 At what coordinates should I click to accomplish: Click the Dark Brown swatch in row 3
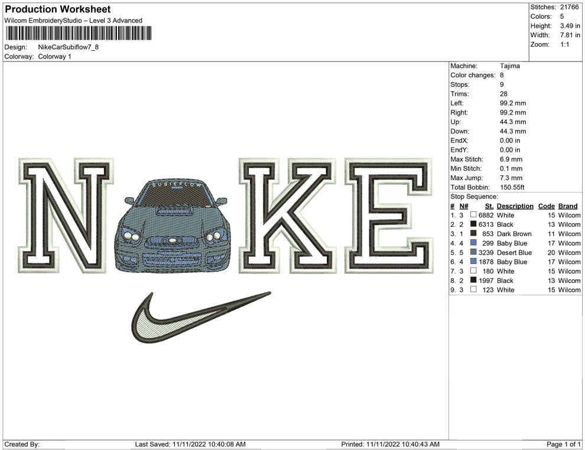[x=473, y=233]
